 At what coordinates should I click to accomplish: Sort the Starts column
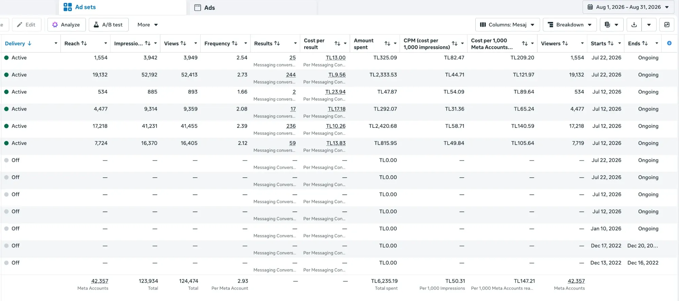(611, 43)
